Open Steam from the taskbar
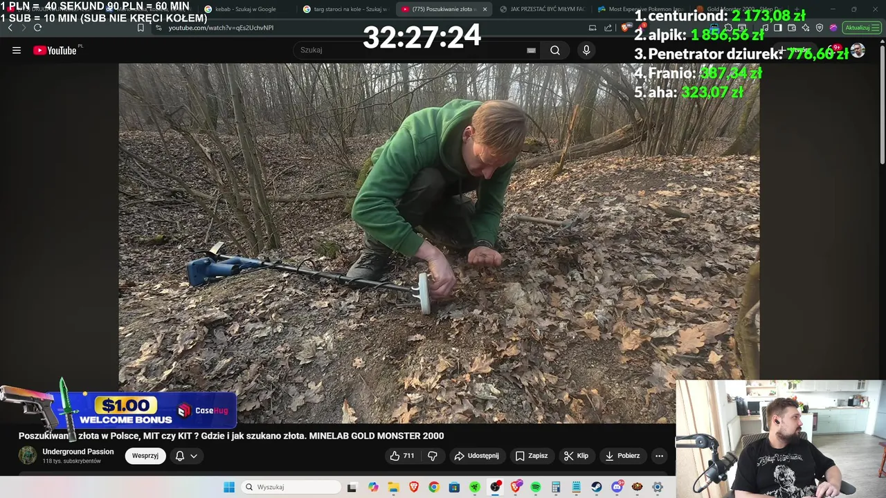The image size is (886, 498). [597, 487]
